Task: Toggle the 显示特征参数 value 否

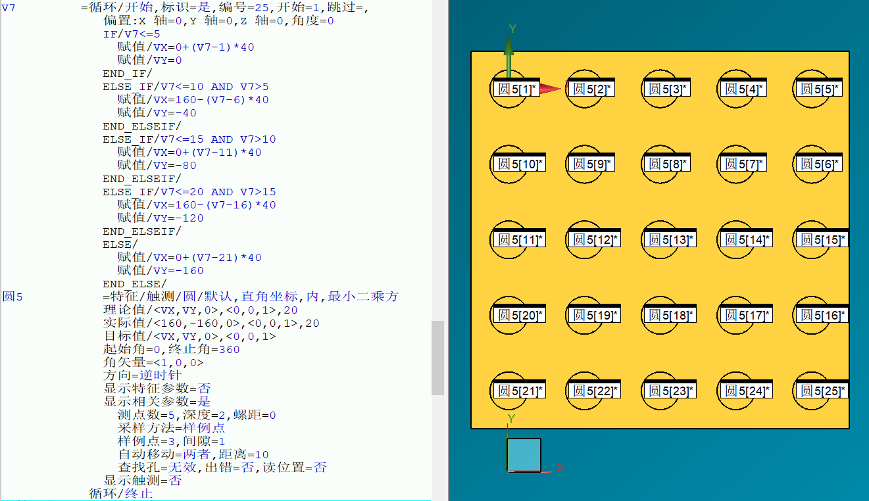Action: coord(204,389)
